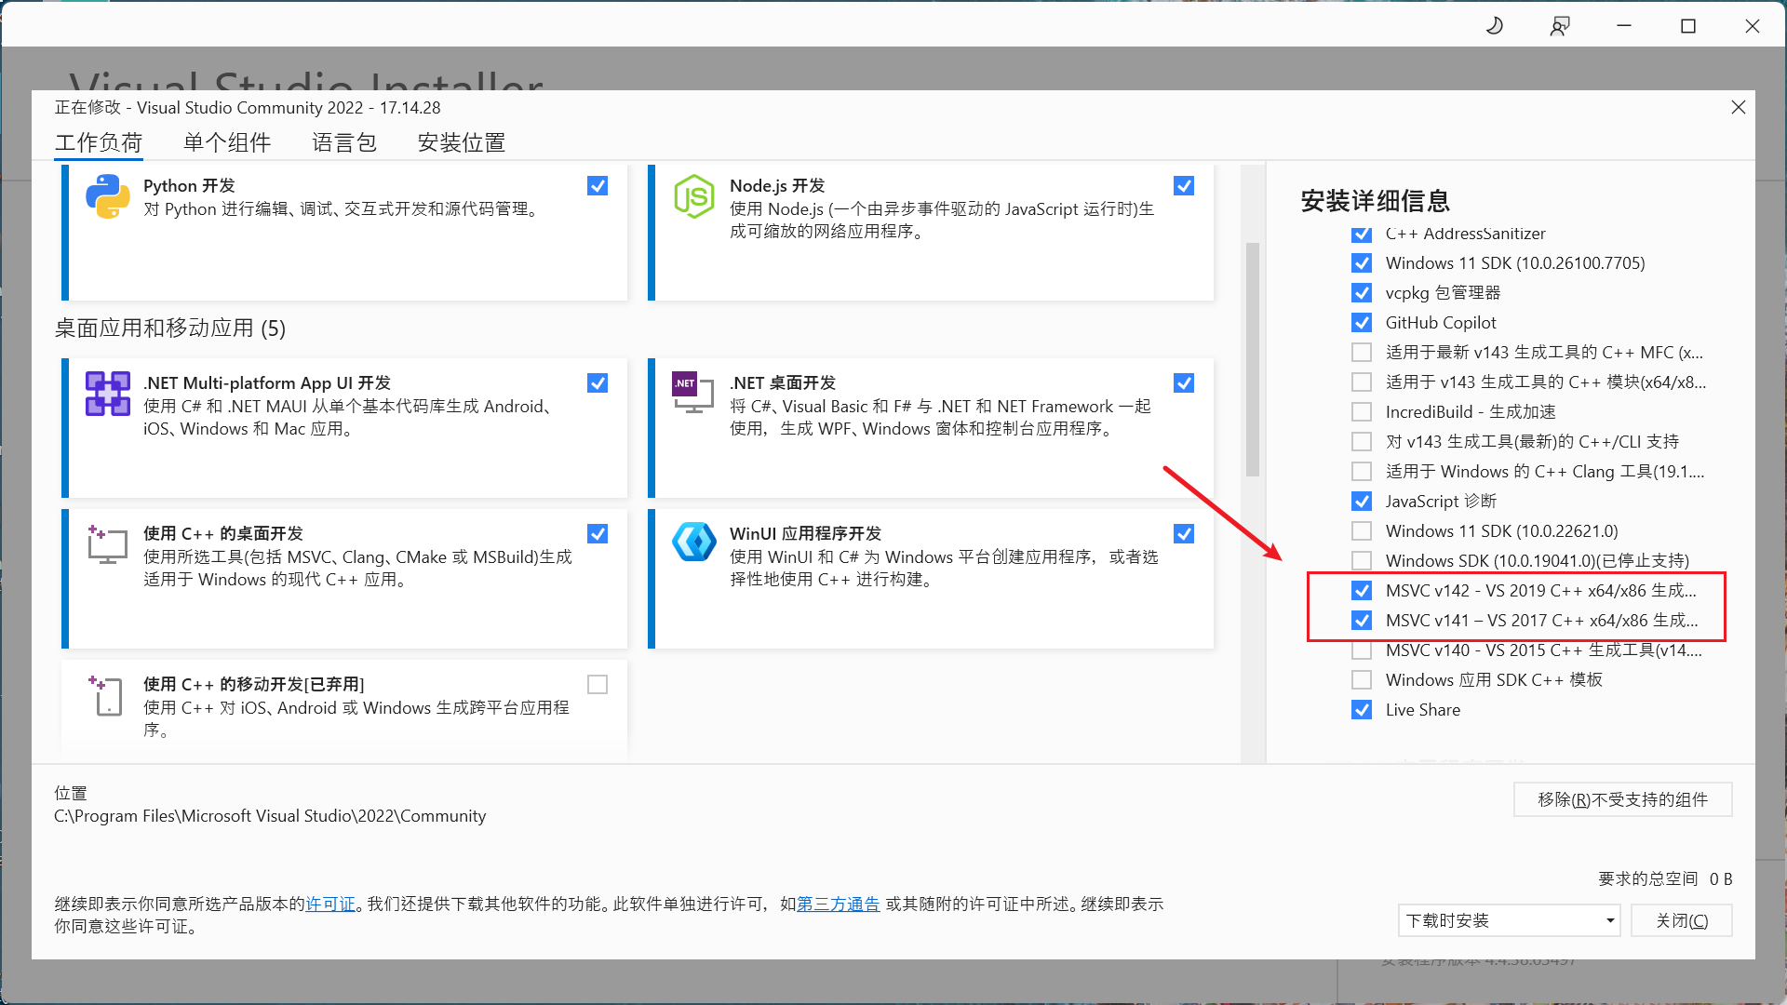
Task: Uncheck Windows 11 SDK (10.0.26100.7705)
Action: (x=1362, y=263)
